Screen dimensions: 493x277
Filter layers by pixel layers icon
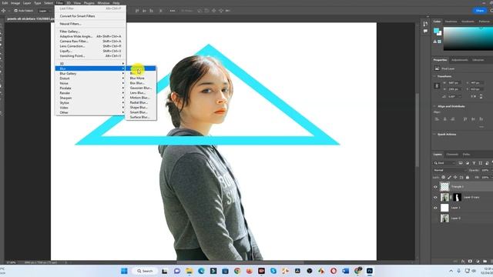(x=461, y=163)
